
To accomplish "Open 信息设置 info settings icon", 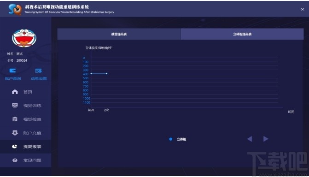I will (x=38, y=71).
